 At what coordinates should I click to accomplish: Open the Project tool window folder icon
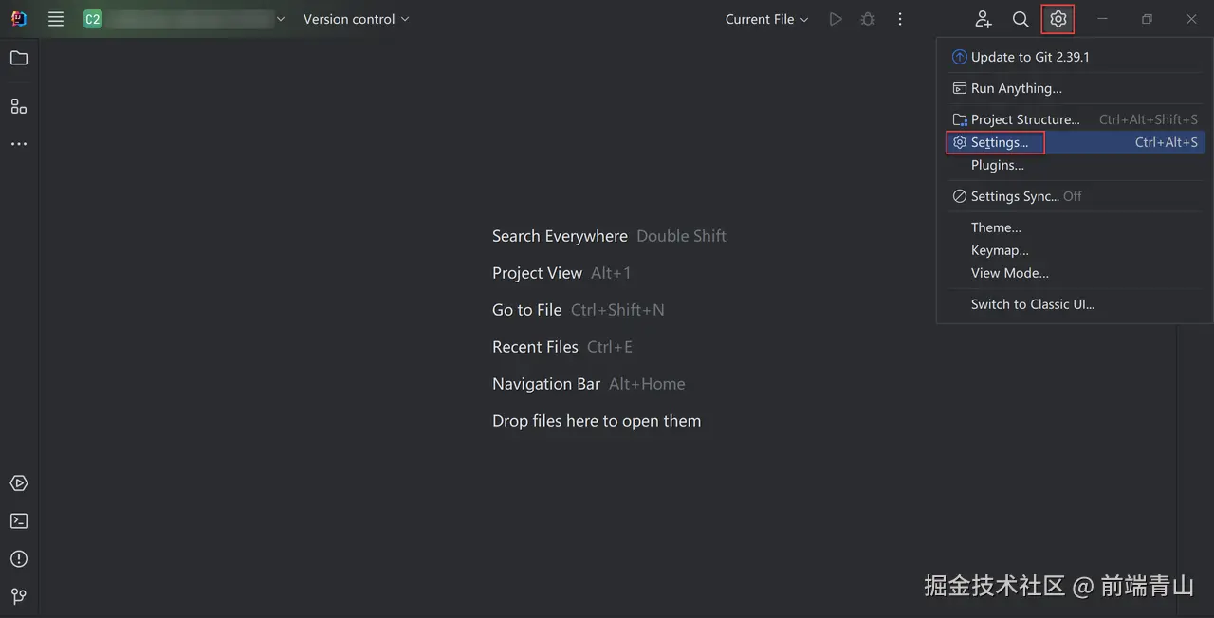coord(19,58)
